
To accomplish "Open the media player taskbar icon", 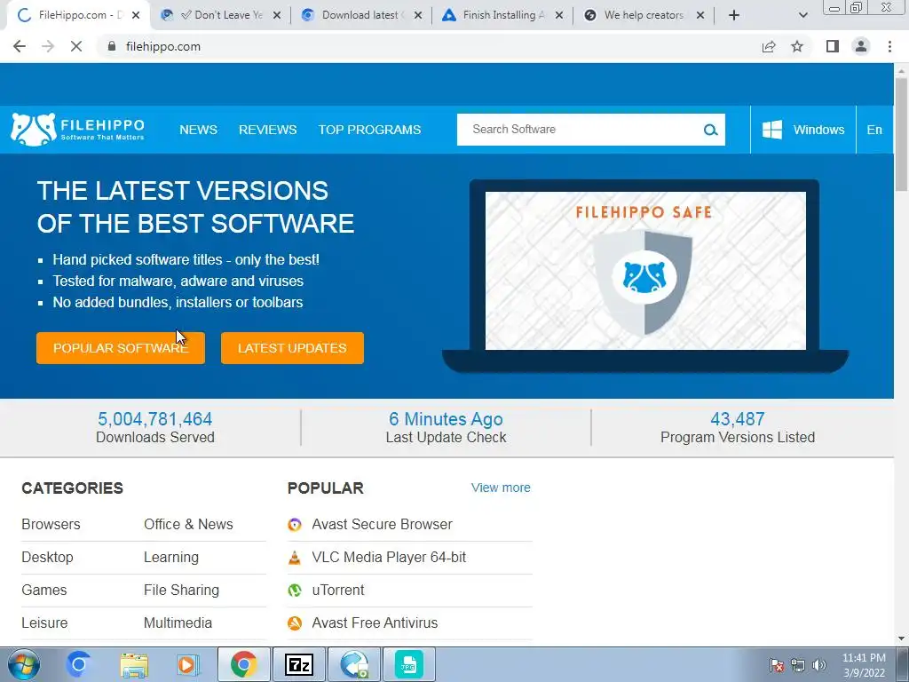I will (188, 665).
